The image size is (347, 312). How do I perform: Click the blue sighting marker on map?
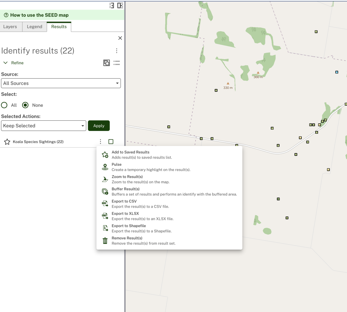(x=337, y=72)
